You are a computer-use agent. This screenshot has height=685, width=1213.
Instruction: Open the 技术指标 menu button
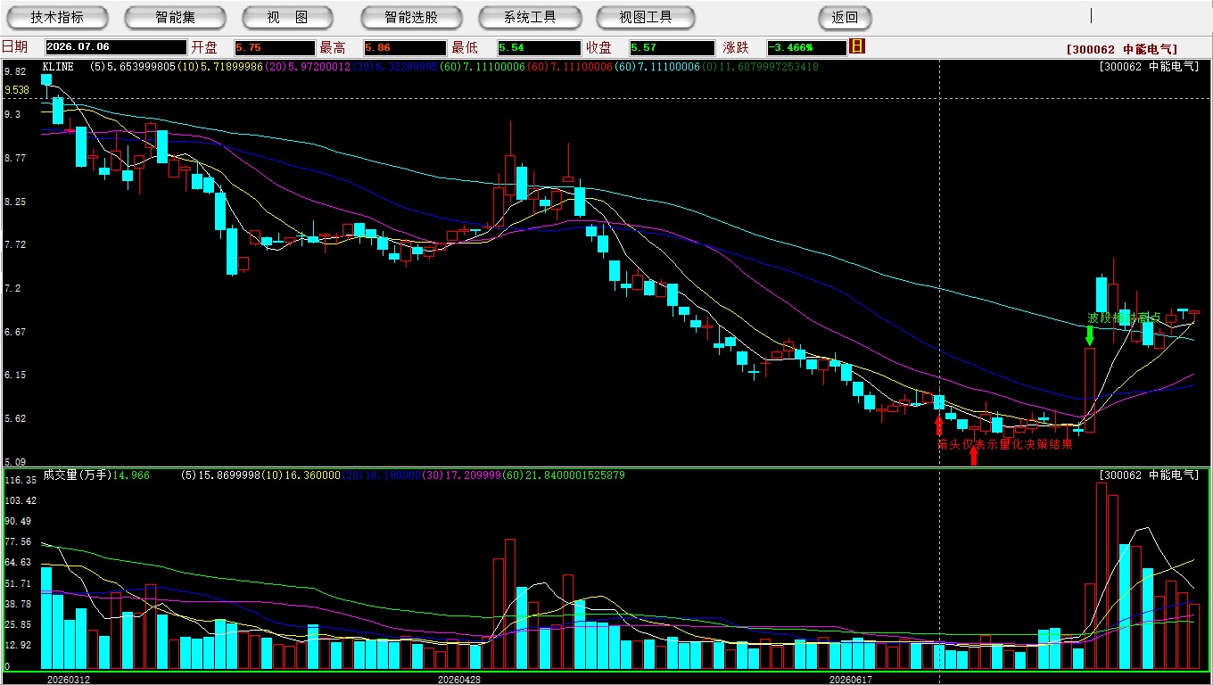(x=57, y=17)
